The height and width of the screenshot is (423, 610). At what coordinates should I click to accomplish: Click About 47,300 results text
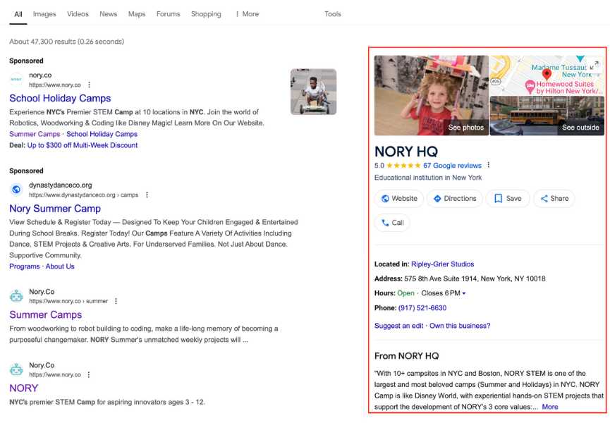coord(66,42)
